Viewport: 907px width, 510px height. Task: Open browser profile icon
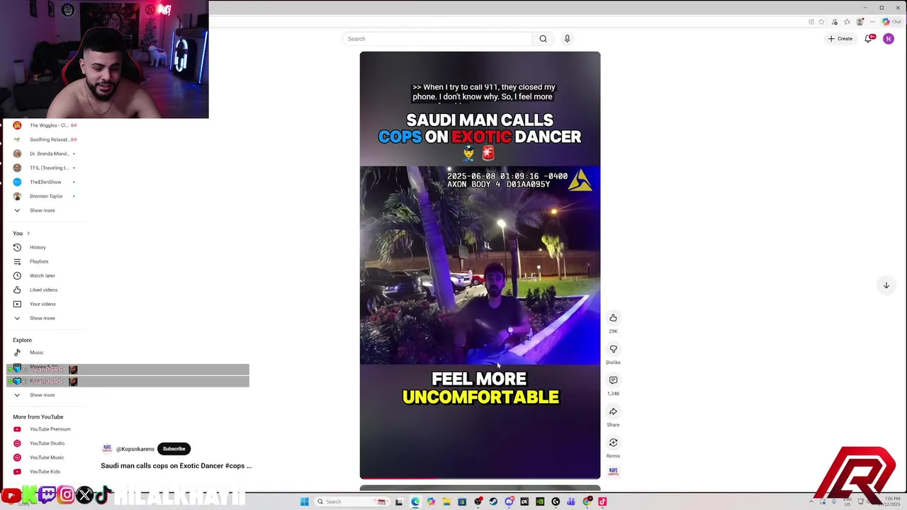pos(860,22)
